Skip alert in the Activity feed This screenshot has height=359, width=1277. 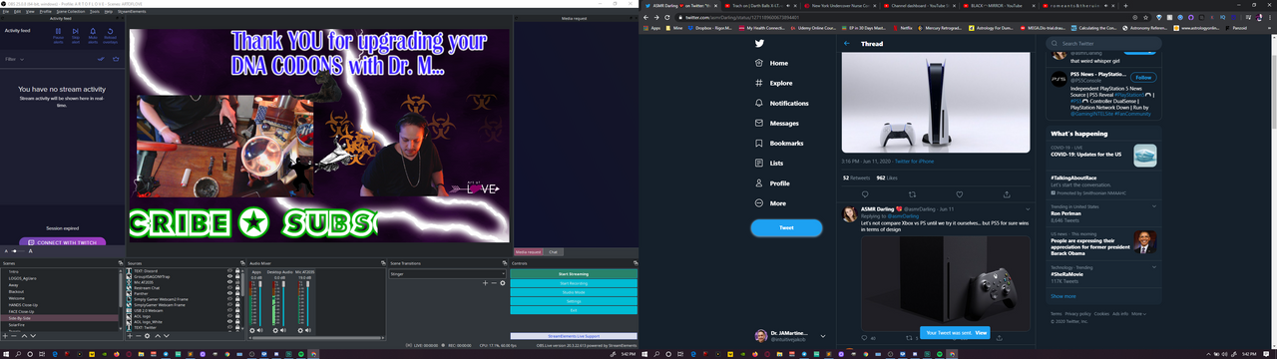point(76,35)
